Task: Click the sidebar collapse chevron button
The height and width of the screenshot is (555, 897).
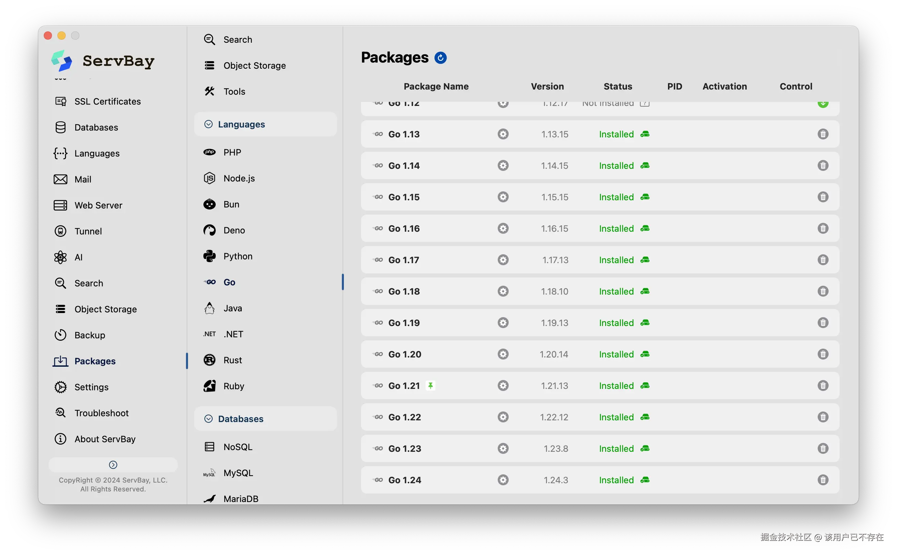Action: pos(113,465)
